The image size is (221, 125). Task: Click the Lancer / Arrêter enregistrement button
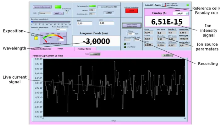[x=132, y=26]
